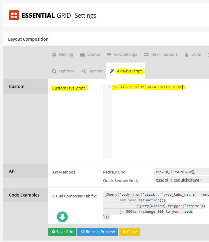The width and height of the screenshot is (209, 242).
Task: Click the Redraw Grid esredraw field
Action: tap(182, 172)
